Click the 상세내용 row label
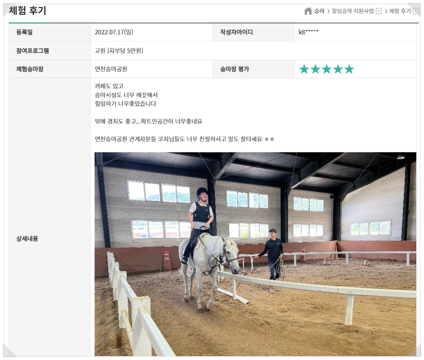Image resolution: width=424 pixels, height=360 pixels. [27, 238]
